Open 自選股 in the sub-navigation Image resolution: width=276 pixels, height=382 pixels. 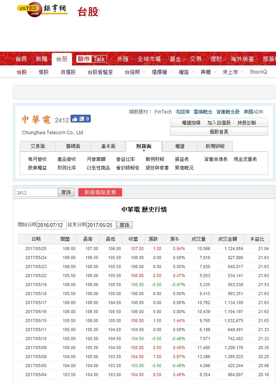click(x=68, y=72)
